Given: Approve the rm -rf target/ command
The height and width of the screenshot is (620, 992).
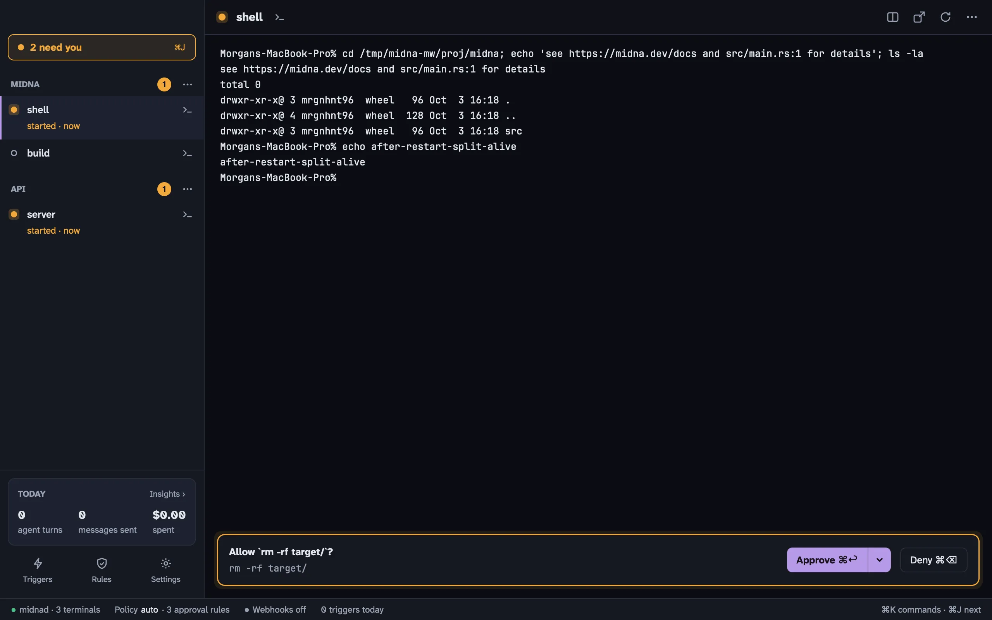Looking at the screenshot, I should [x=827, y=560].
